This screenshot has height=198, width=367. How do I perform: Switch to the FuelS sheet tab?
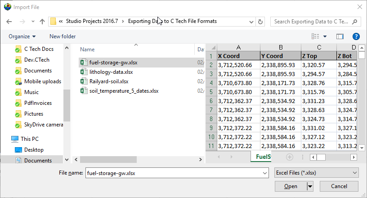[x=263, y=157]
